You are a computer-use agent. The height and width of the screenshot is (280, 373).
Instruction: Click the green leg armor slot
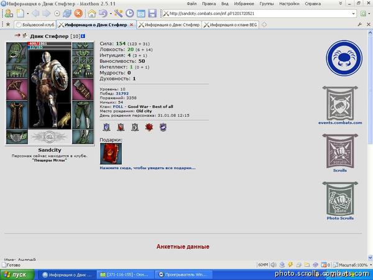point(83,115)
